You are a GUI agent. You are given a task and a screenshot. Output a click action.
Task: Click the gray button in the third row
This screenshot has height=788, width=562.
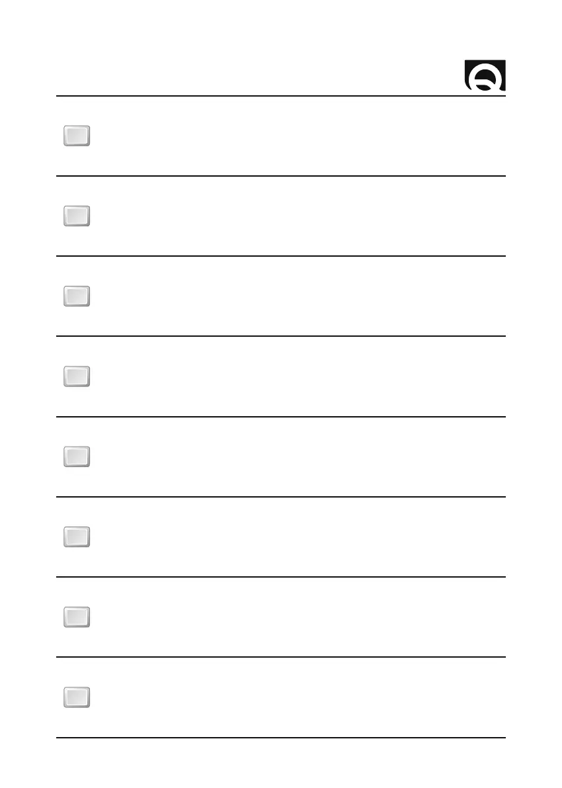tap(77, 296)
